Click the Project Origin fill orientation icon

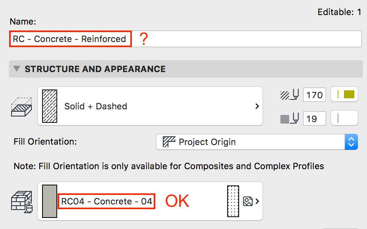tap(169, 142)
